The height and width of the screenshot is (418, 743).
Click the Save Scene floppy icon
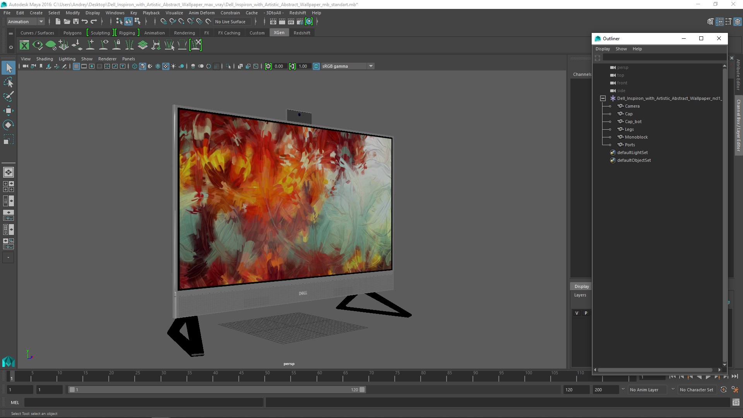[76, 22]
